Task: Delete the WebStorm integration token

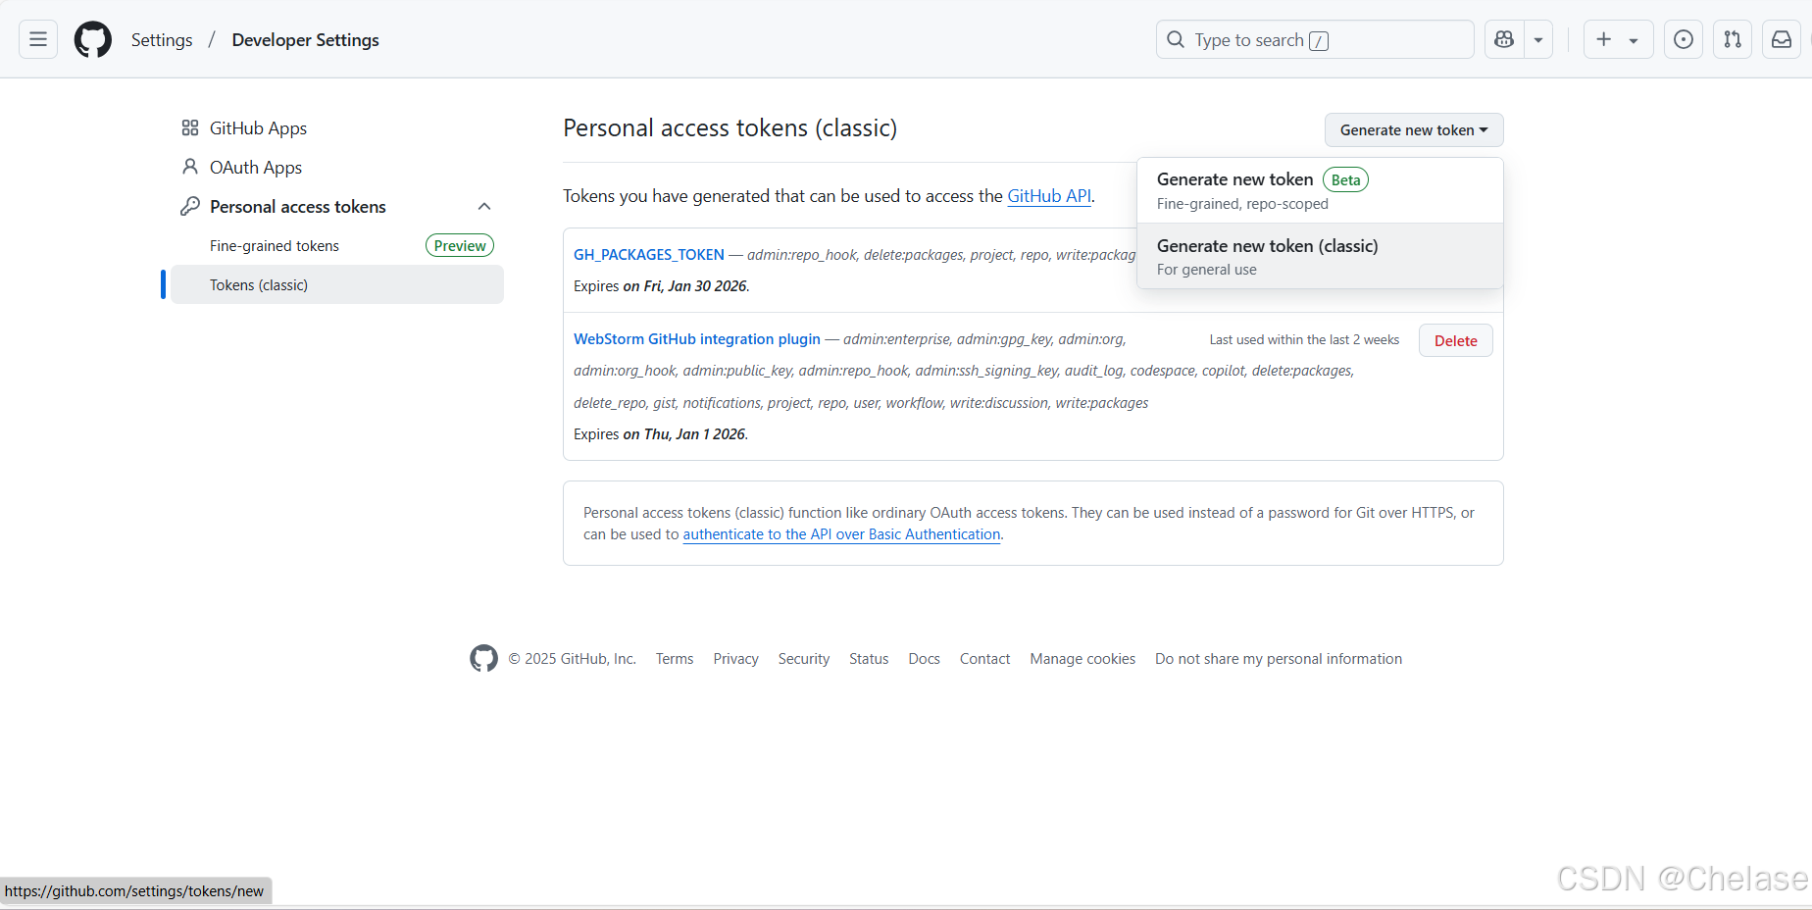Action: (1456, 340)
